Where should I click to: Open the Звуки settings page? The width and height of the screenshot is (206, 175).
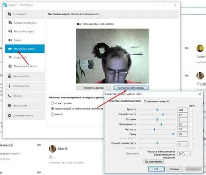(x=25, y=40)
